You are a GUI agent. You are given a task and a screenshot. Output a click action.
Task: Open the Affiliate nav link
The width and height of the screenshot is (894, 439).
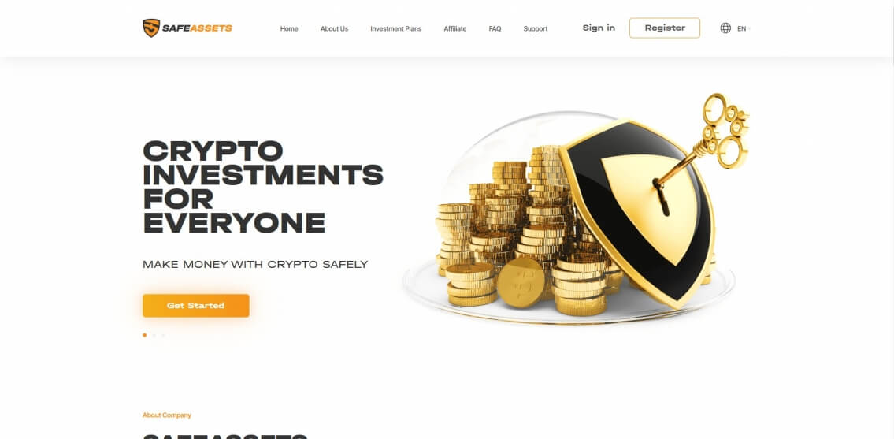click(455, 28)
